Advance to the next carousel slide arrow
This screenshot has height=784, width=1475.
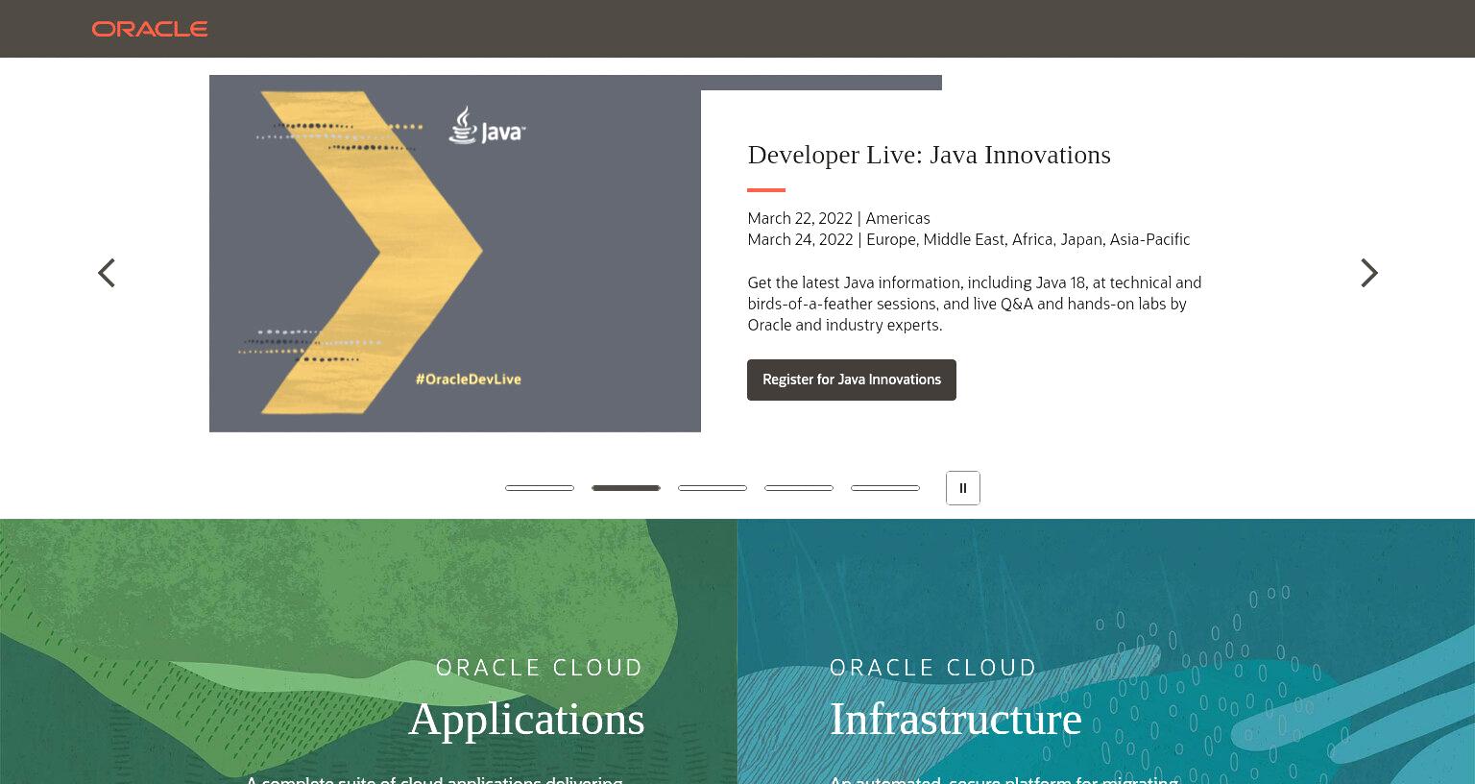pyautogui.click(x=1369, y=273)
